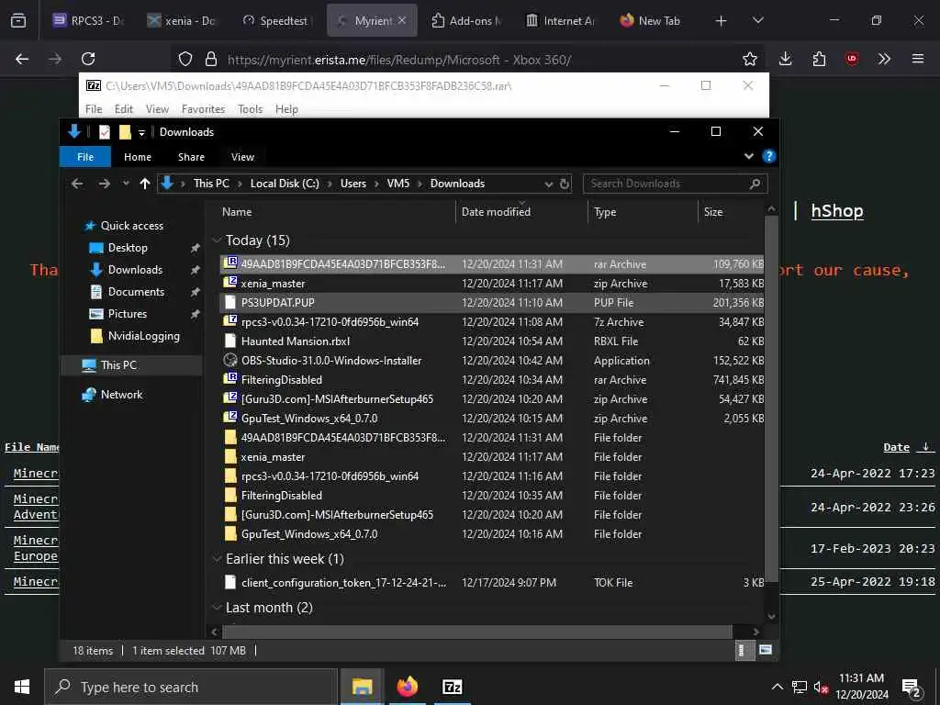
Task: Open Explorer Home ribbon tab
Action: pos(138,156)
